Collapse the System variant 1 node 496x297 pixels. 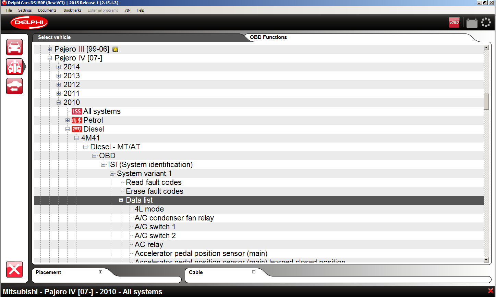point(112,174)
